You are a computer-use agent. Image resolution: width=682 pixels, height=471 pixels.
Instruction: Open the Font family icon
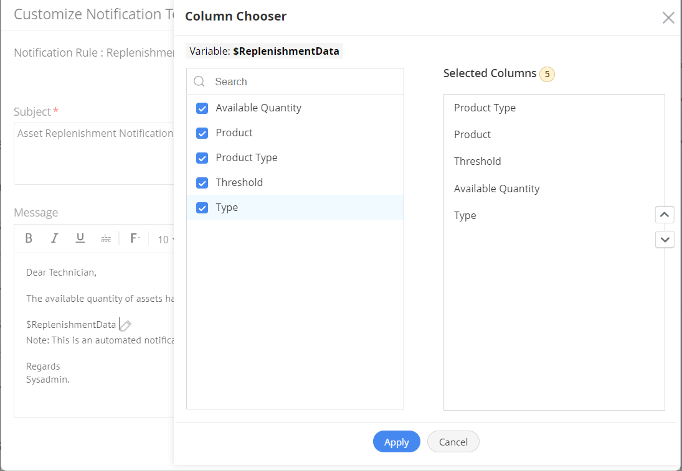tap(135, 238)
